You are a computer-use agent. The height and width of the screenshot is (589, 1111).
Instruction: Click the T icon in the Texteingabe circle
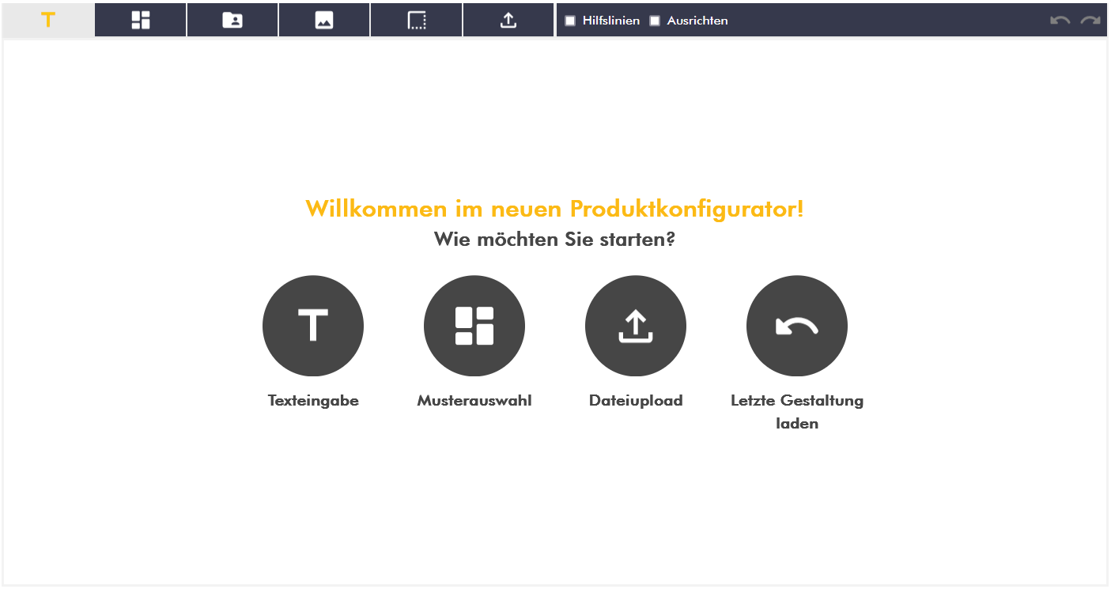coord(313,325)
